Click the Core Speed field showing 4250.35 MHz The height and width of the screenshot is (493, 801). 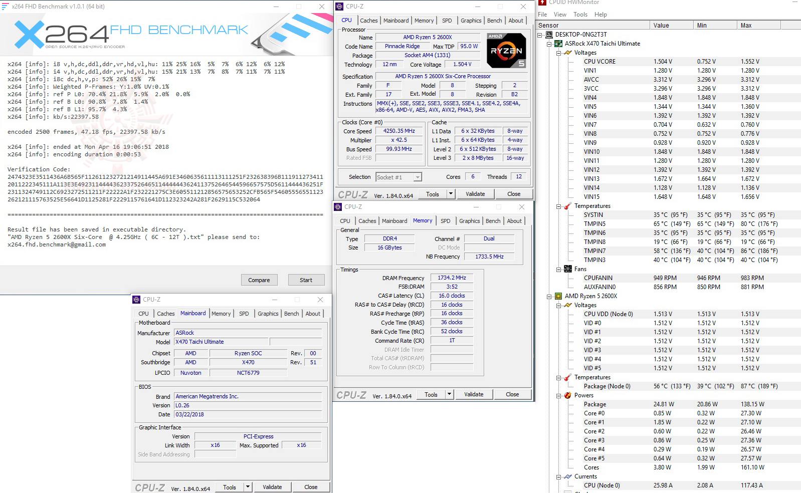click(399, 131)
